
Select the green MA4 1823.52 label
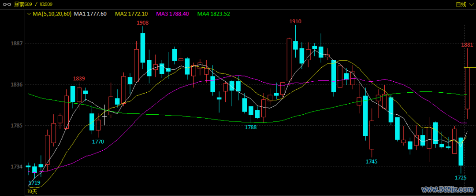(214, 14)
